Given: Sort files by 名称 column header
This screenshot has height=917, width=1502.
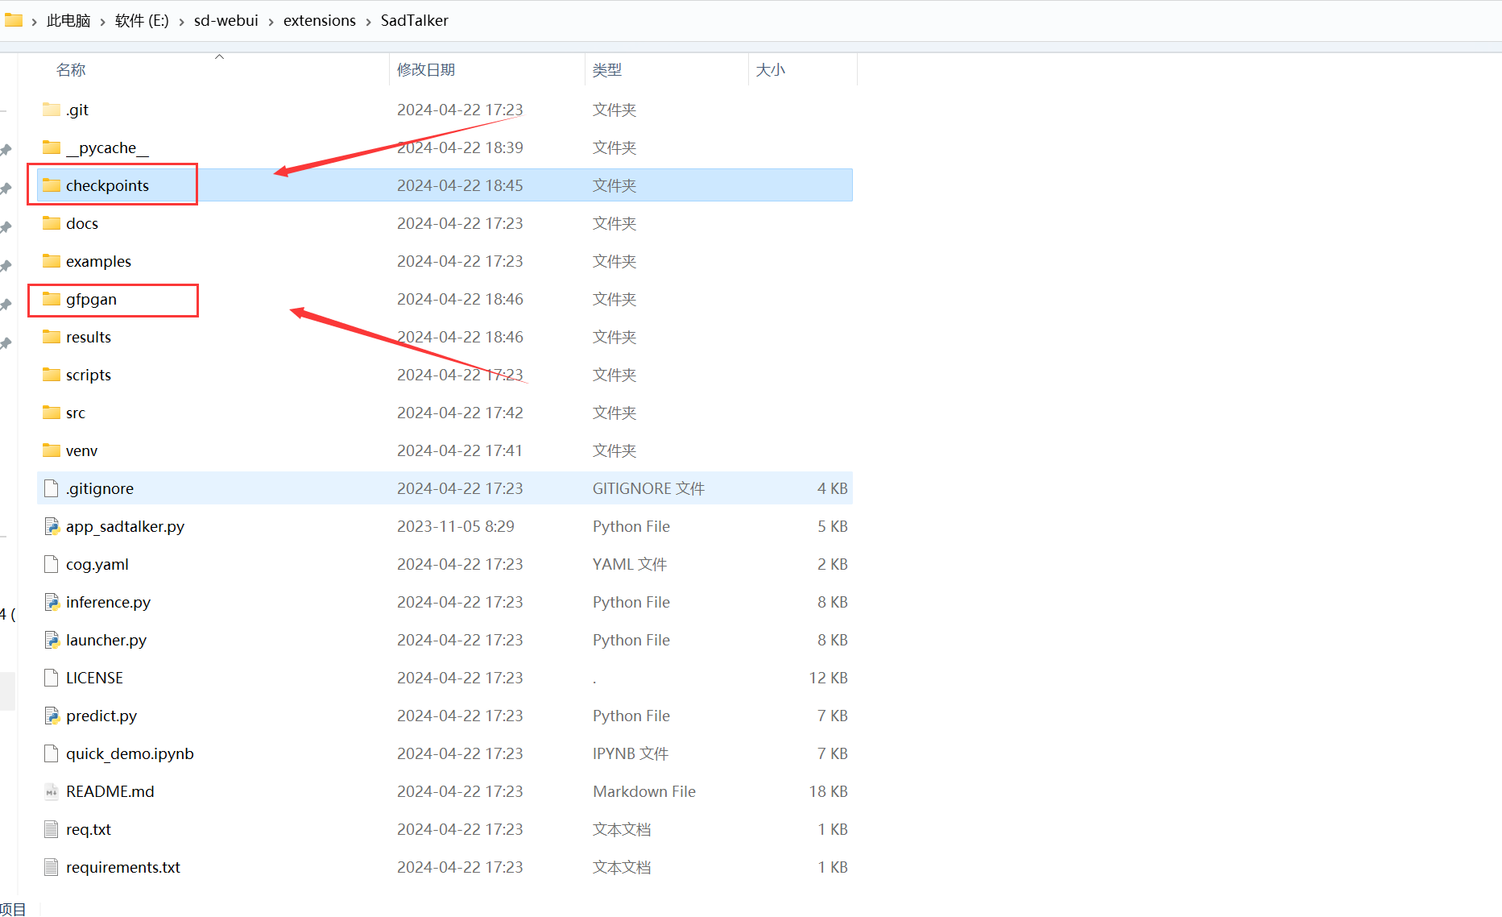Looking at the screenshot, I should [71, 70].
